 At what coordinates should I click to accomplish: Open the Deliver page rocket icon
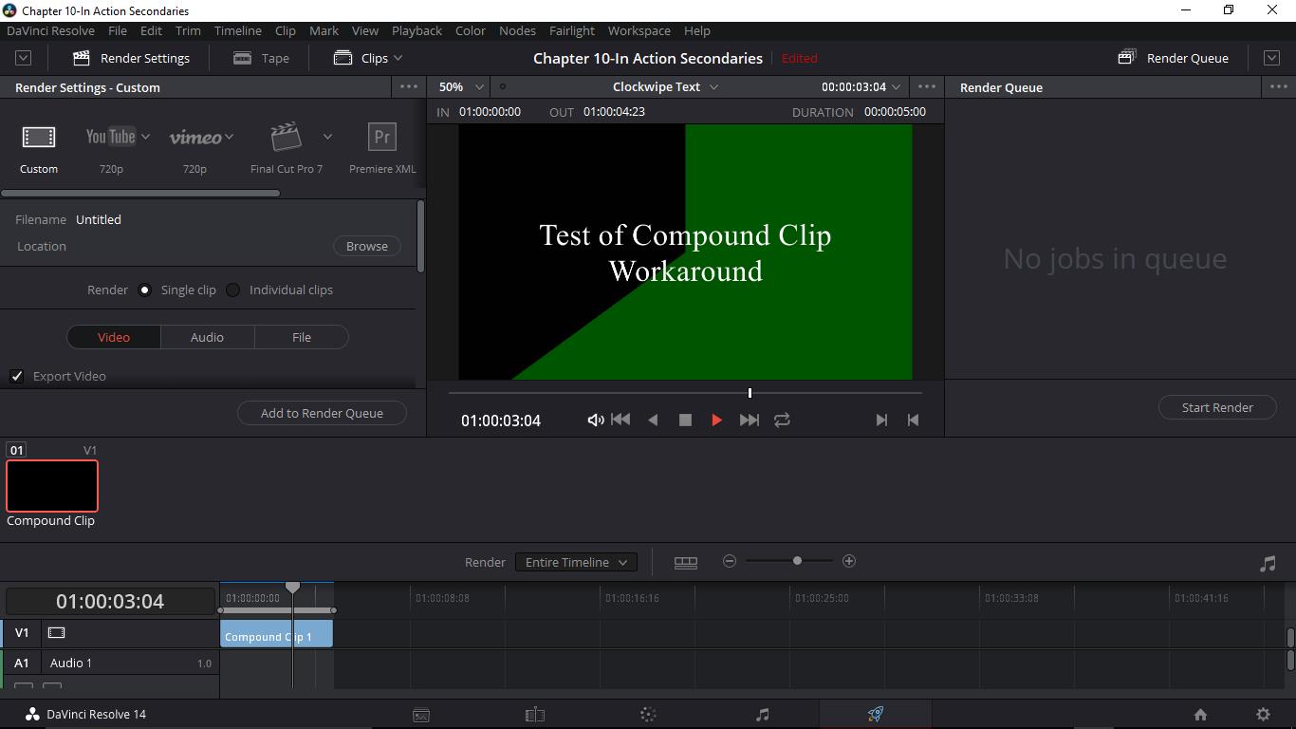[x=875, y=715]
